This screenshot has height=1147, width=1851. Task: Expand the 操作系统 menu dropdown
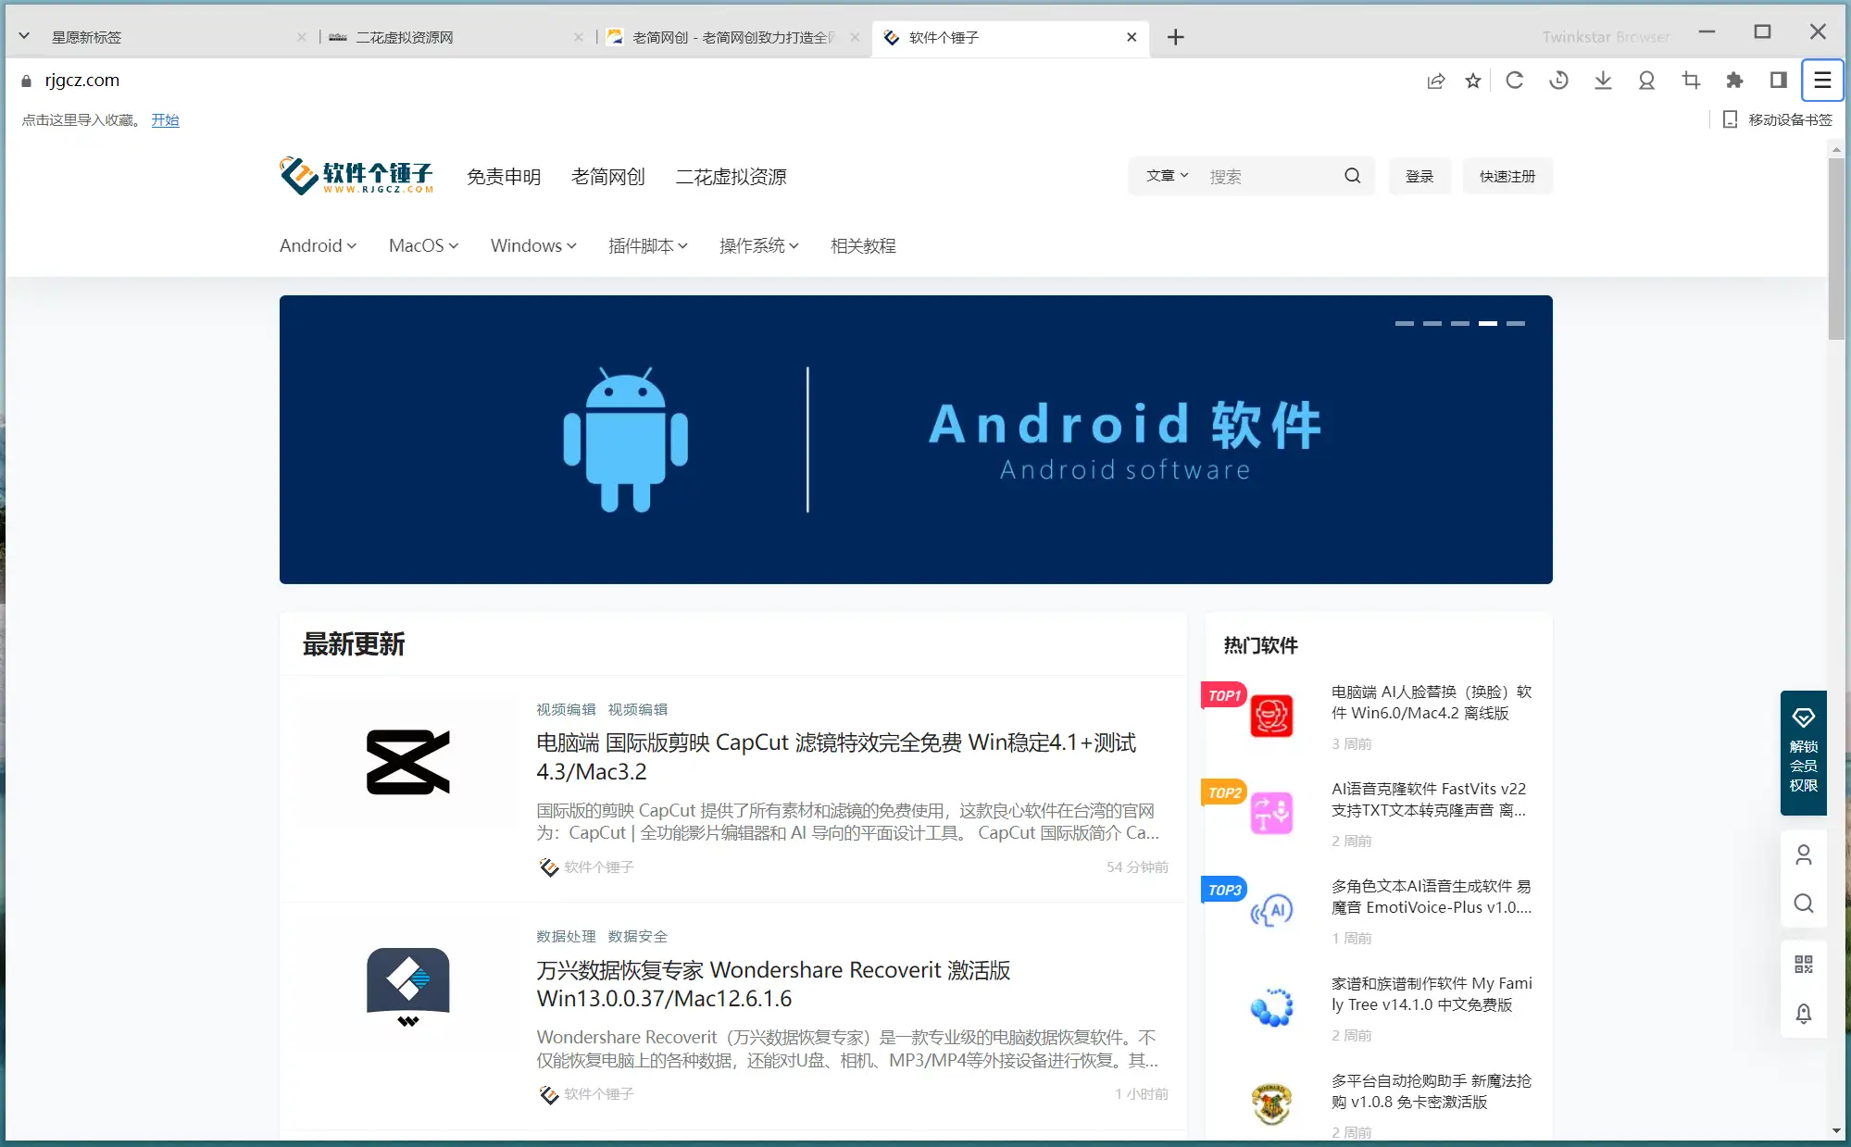[x=758, y=245]
